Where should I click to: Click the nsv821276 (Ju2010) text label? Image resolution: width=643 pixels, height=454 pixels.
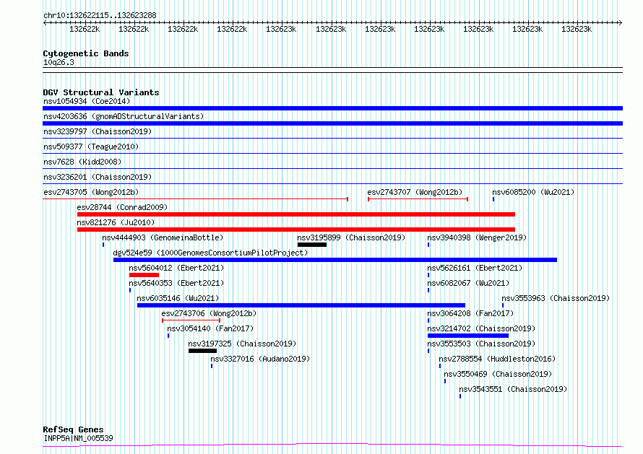(116, 222)
